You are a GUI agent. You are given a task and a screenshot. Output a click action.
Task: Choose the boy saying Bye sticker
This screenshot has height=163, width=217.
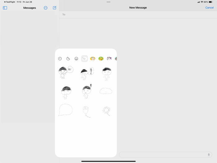pyautogui.click(x=87, y=74)
